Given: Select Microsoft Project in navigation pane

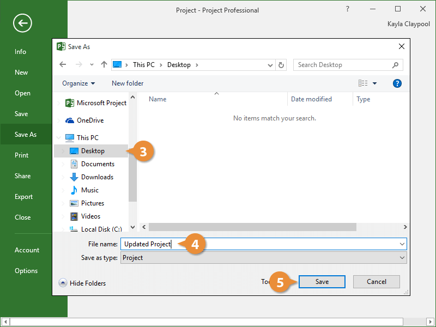Looking at the screenshot, I should click(x=101, y=103).
